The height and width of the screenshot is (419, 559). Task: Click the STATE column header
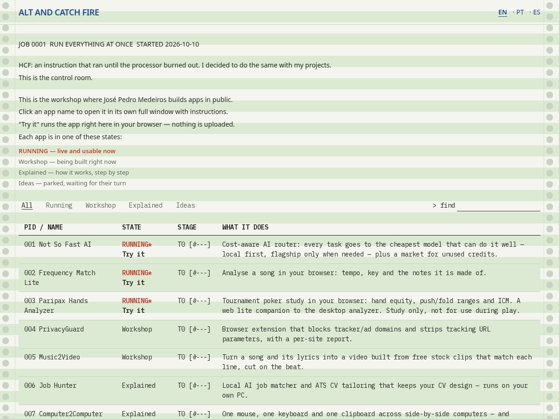(131, 227)
